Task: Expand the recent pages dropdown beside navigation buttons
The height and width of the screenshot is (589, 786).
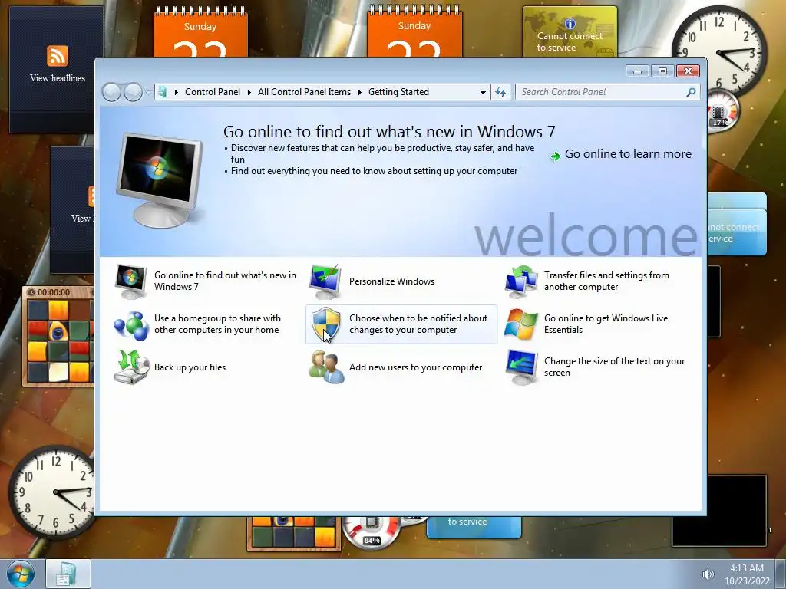Action: click(148, 93)
